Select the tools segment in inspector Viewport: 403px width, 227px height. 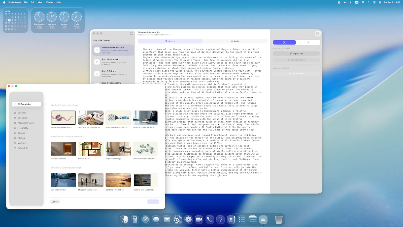(x=284, y=42)
